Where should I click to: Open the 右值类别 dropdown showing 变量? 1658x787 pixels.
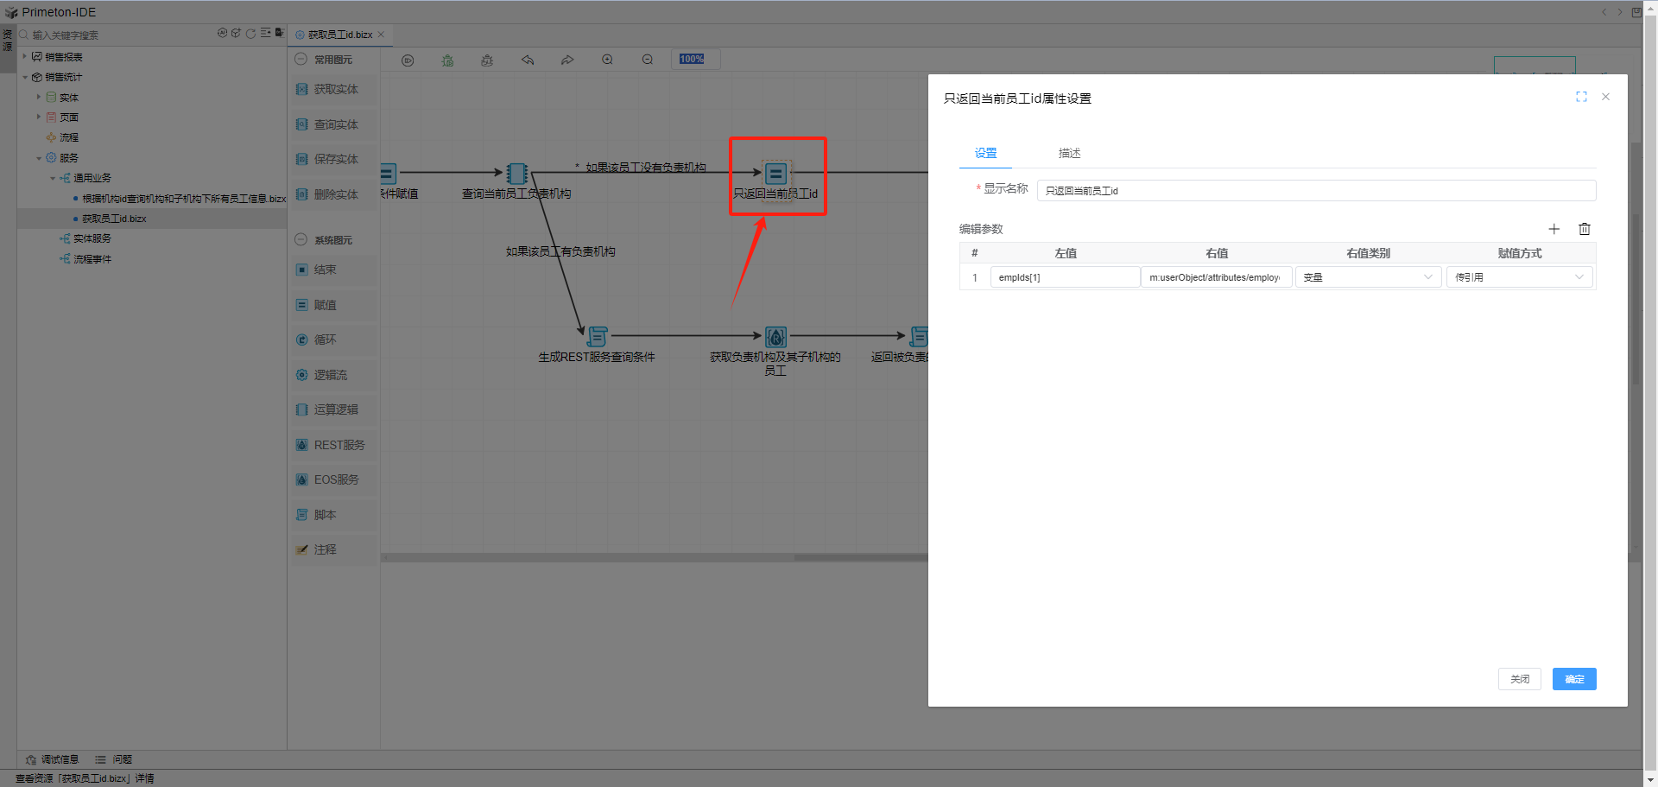click(x=1368, y=277)
